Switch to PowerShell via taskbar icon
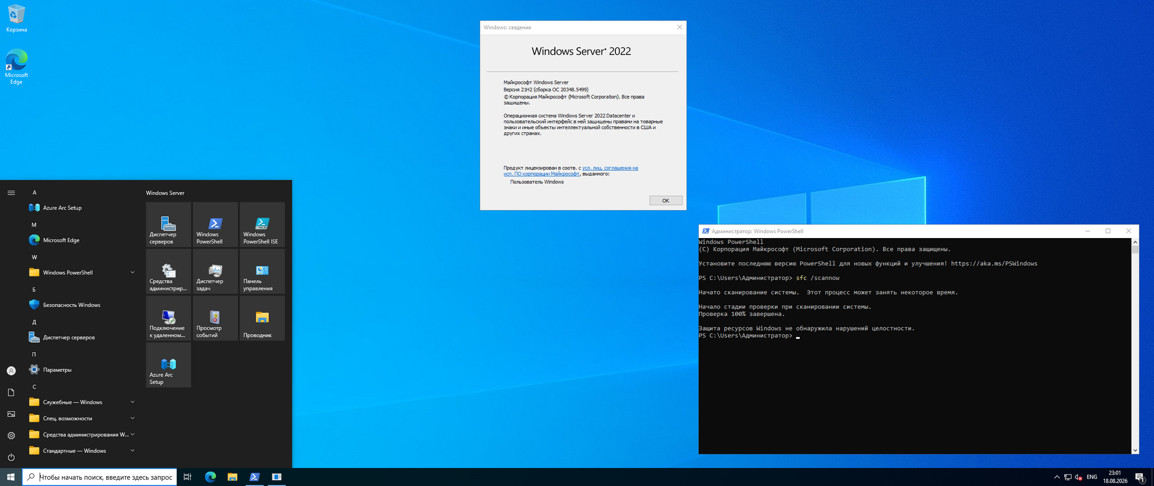The height and width of the screenshot is (486, 1154). (x=255, y=477)
